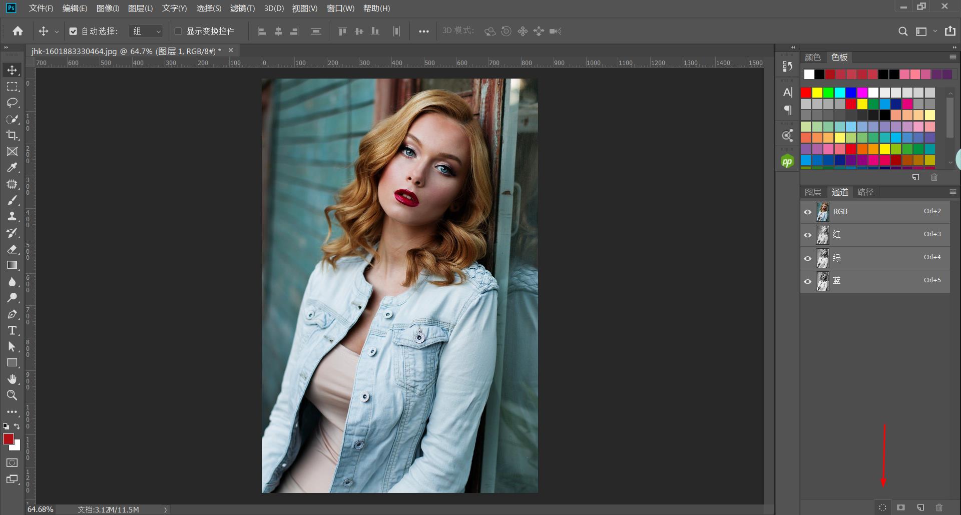Switch to the 路径 tab
Viewport: 961px width, 515px height.
tap(865, 192)
